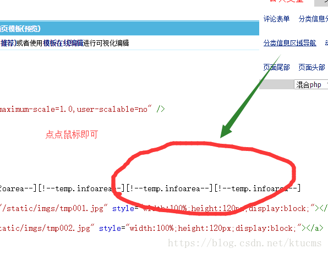The height and width of the screenshot is (254, 328).
Task: Click the maximum-scale=1.0 code line
Action: [x=83, y=109]
